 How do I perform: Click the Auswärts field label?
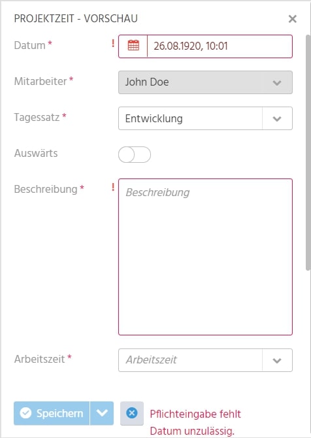36,153
